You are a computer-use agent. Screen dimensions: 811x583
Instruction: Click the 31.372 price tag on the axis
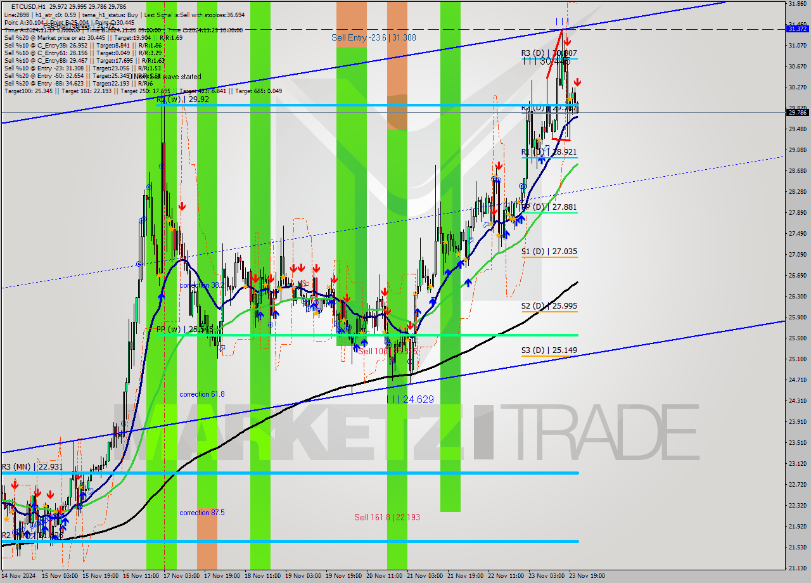[x=797, y=29]
